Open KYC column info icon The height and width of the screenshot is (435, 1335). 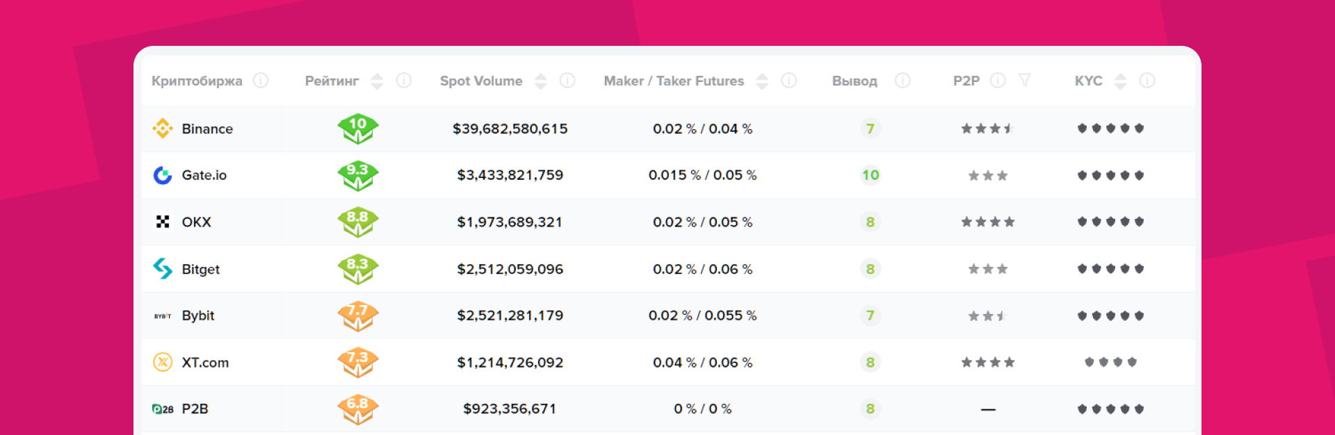pyautogui.click(x=1147, y=81)
